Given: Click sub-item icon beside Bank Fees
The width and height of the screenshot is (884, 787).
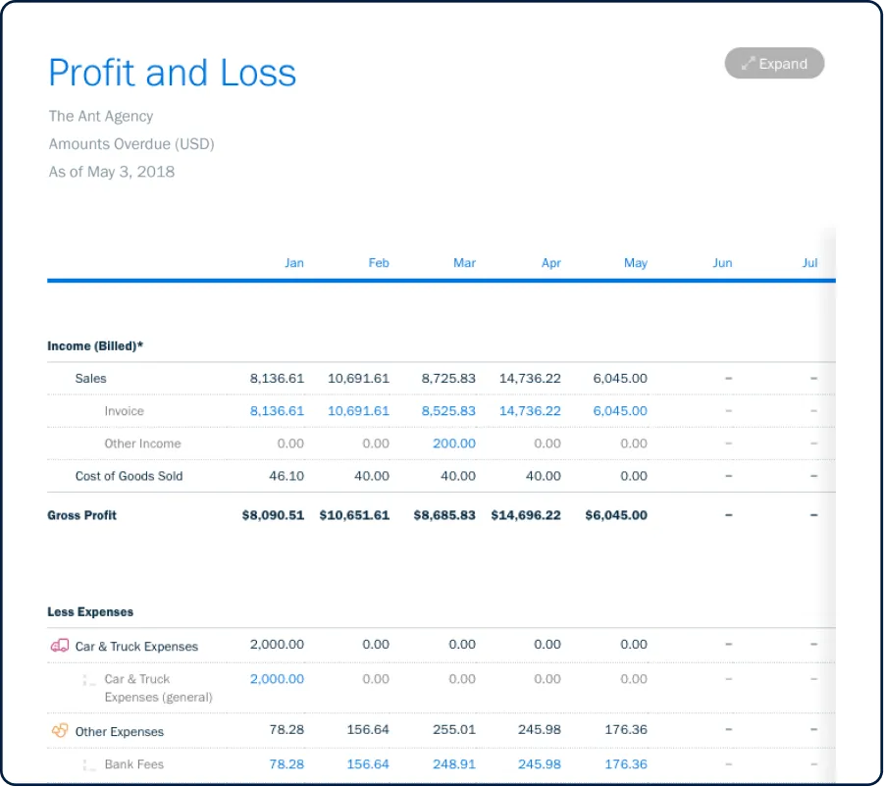Looking at the screenshot, I should (x=89, y=764).
